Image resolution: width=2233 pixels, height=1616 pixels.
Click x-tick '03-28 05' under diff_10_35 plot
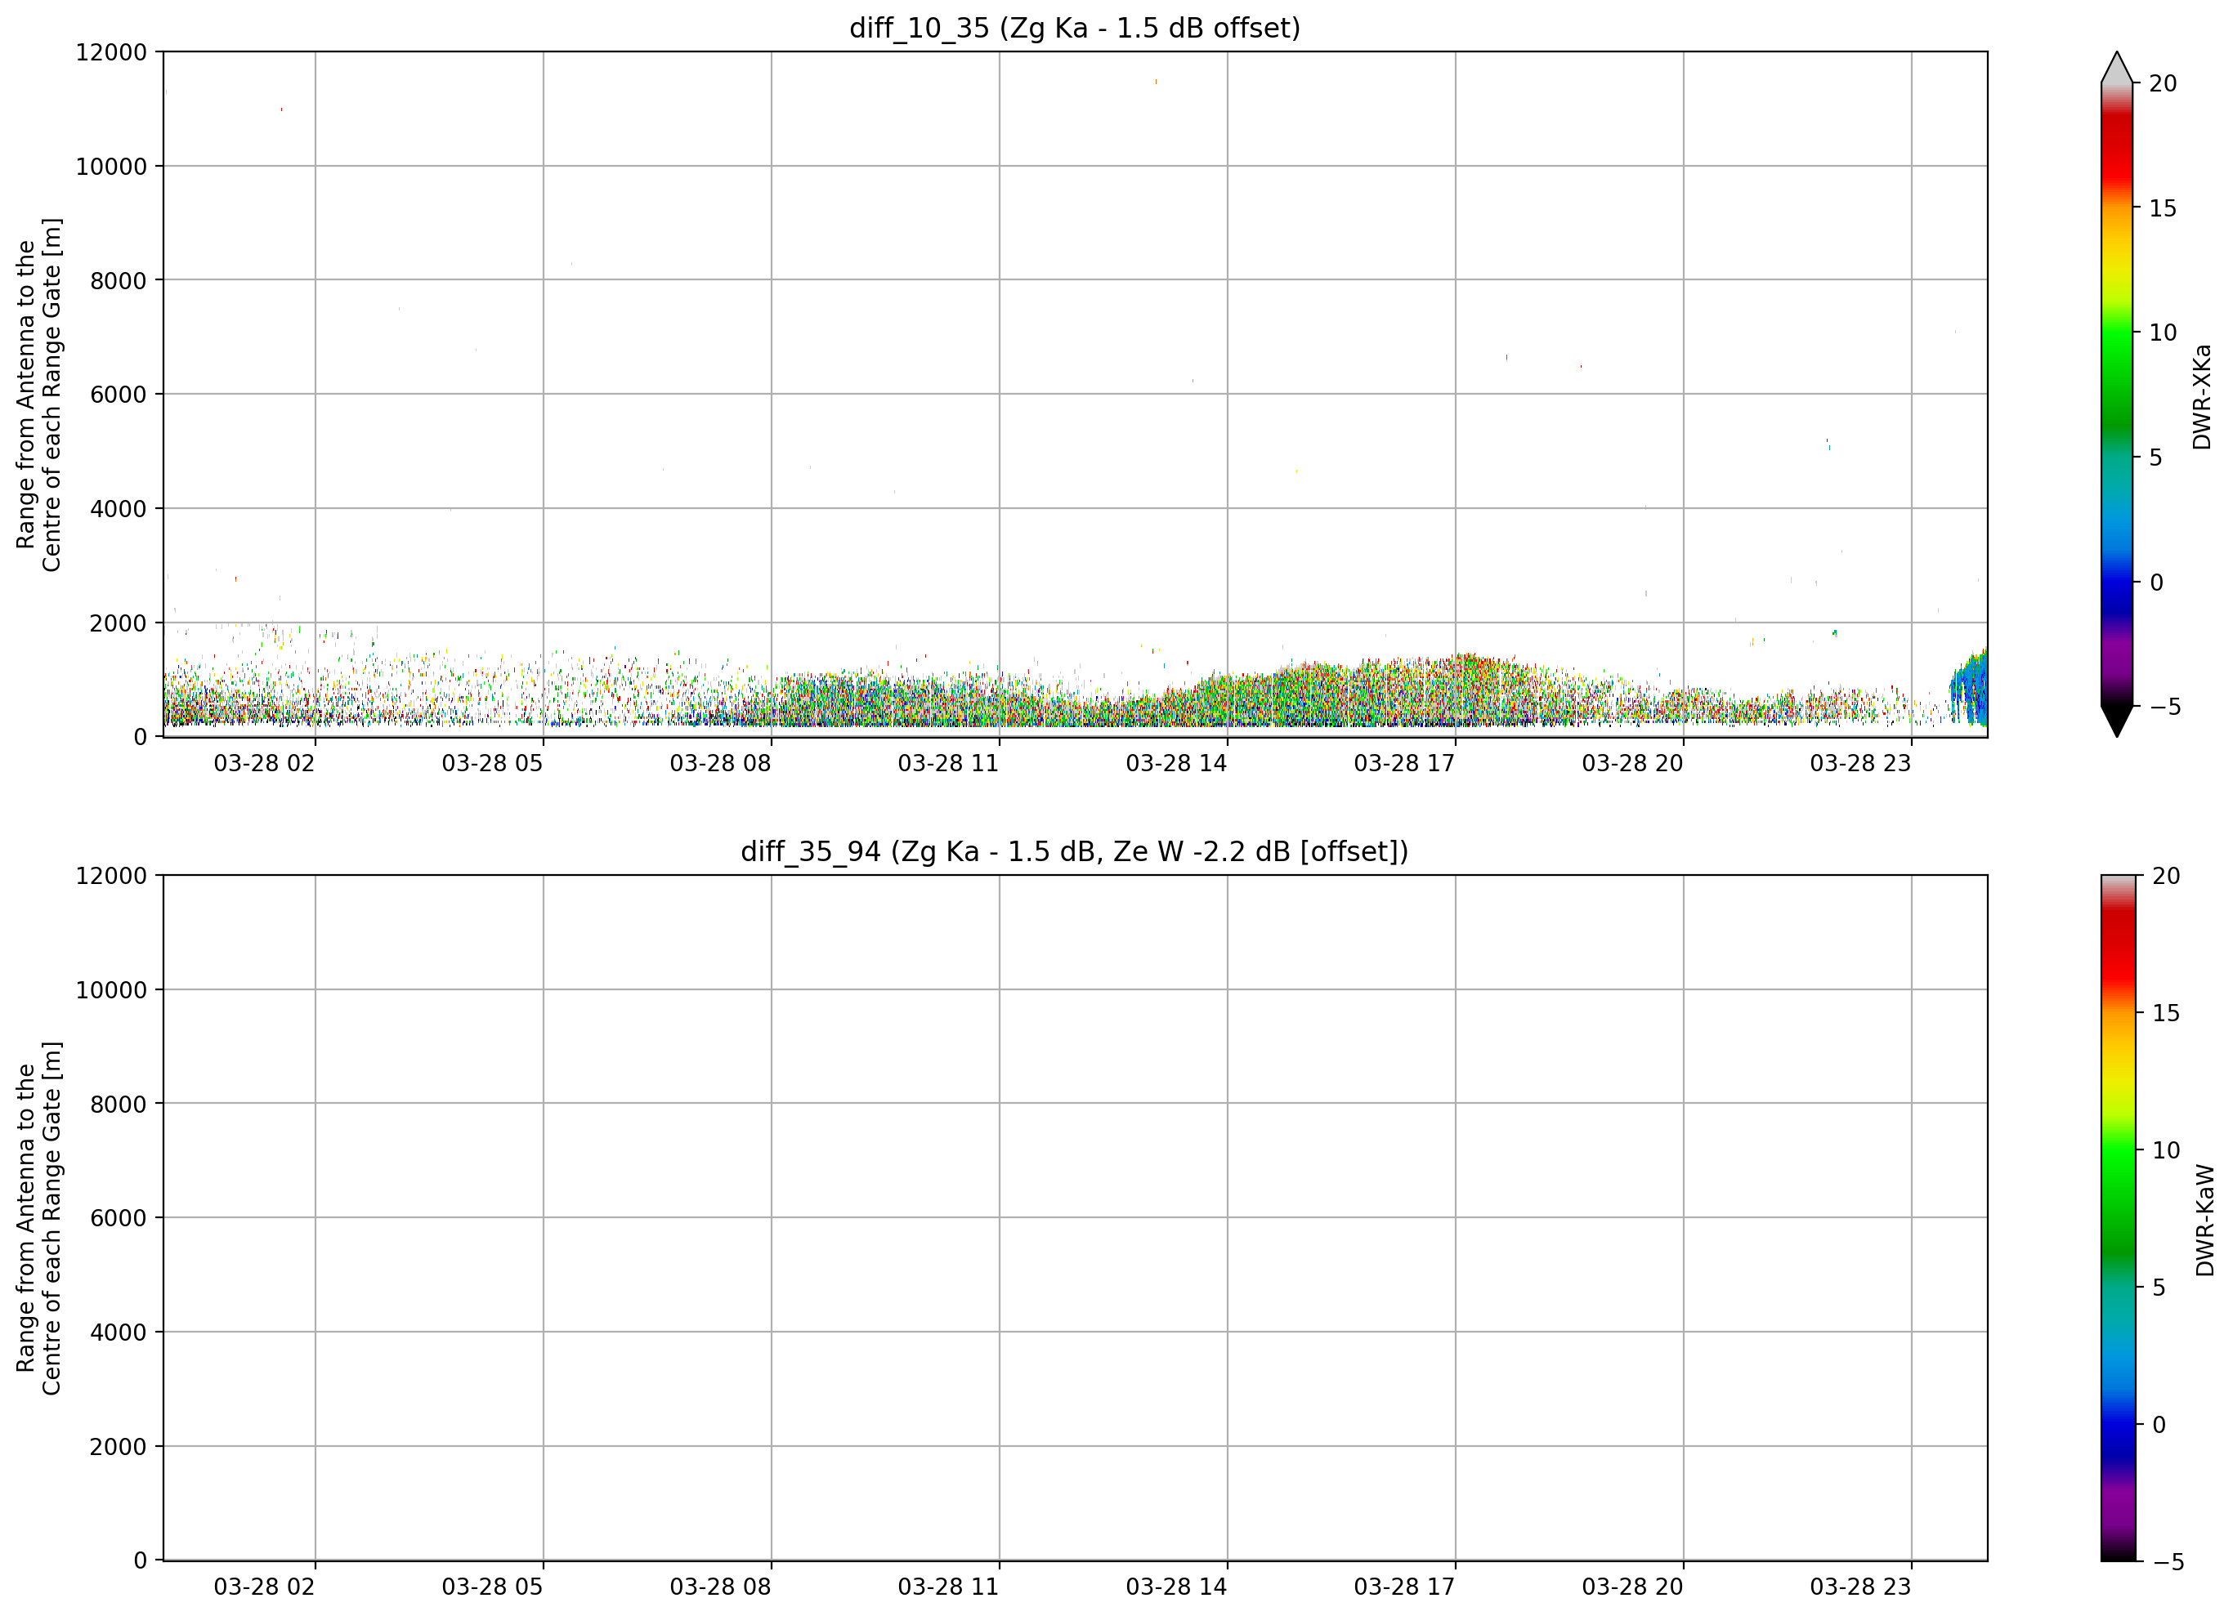point(492,763)
